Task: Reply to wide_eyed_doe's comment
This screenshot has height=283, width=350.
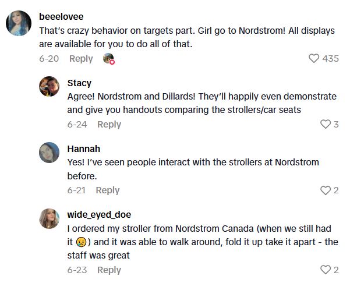Action: (109, 270)
